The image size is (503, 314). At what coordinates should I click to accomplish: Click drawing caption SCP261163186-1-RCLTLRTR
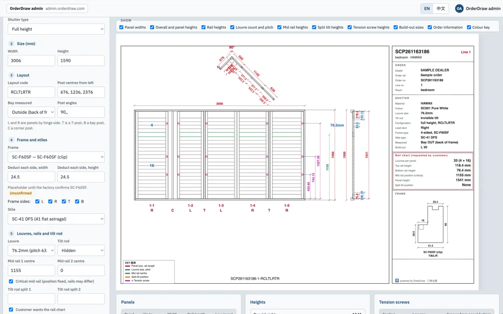(x=255, y=279)
